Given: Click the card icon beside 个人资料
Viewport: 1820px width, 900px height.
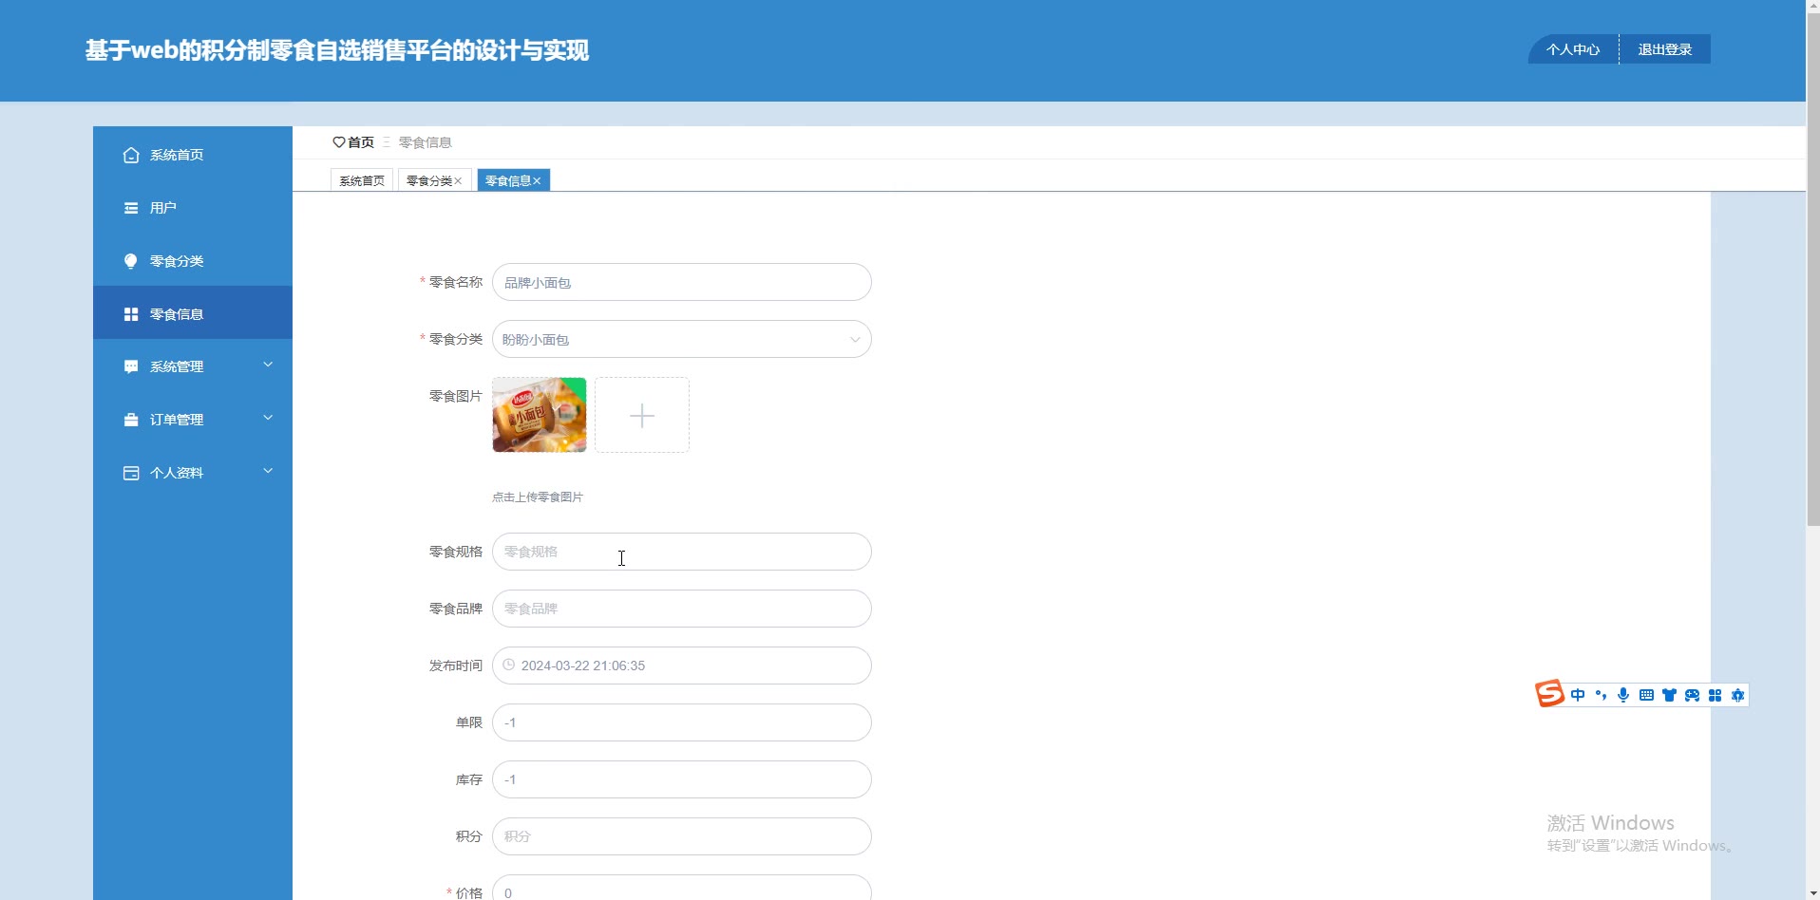Looking at the screenshot, I should 131,473.
